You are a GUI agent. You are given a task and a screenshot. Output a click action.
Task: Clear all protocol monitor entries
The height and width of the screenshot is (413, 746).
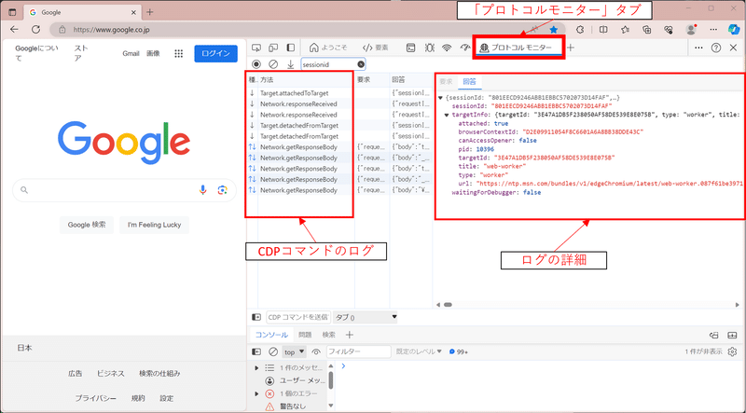[x=273, y=63]
